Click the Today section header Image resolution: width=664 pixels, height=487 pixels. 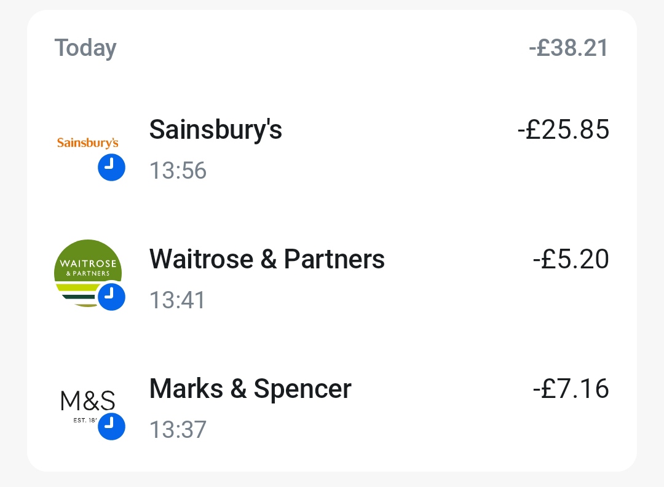(85, 48)
